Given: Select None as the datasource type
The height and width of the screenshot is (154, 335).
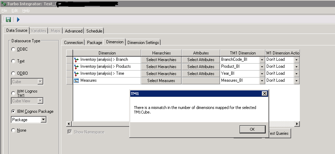Looking at the screenshot, I should point(14,130).
